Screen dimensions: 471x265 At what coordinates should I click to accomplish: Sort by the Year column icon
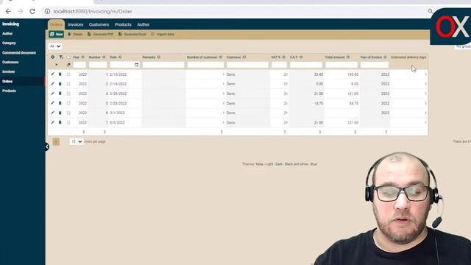(83, 57)
